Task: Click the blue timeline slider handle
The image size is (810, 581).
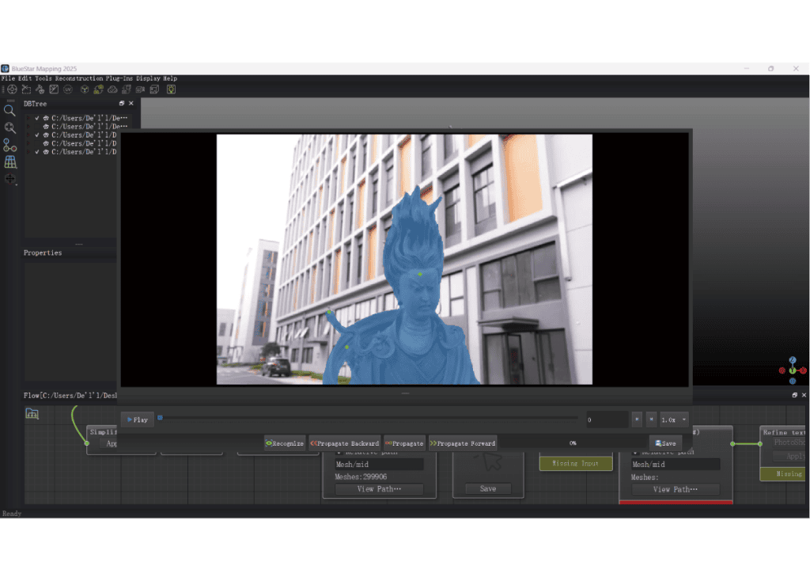Action: point(160,418)
